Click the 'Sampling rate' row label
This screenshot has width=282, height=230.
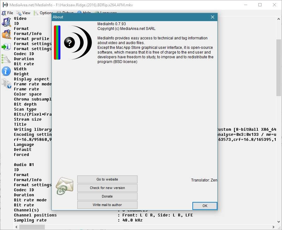tap(30, 220)
